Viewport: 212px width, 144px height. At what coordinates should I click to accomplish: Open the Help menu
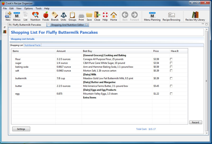[47, 8]
